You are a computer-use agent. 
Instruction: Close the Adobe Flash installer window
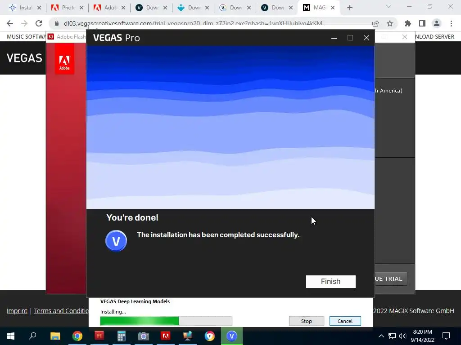coord(405,37)
